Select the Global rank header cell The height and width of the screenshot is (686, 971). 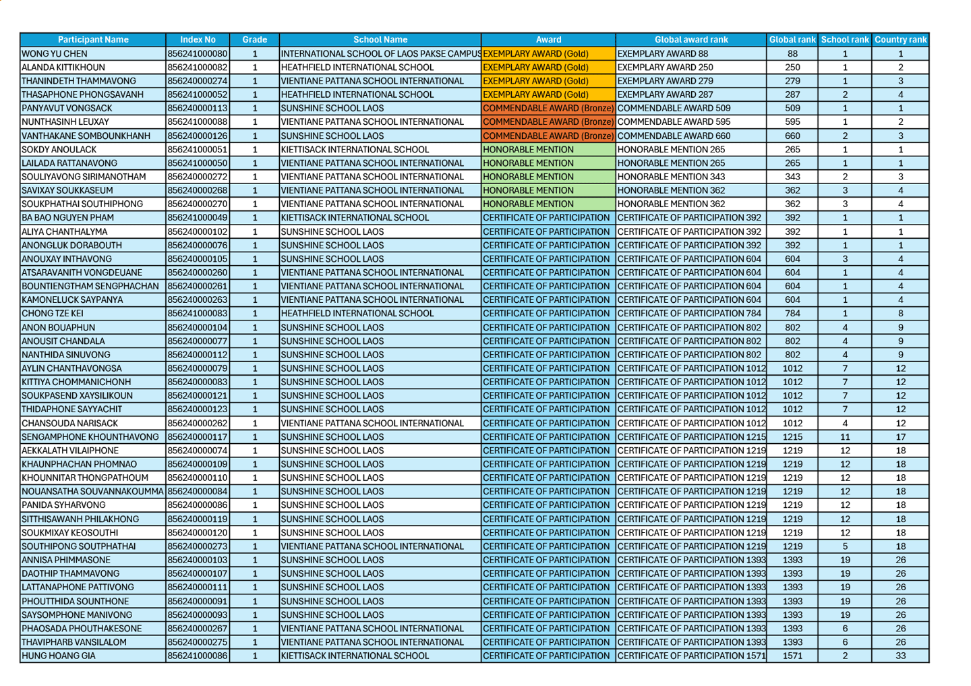coord(792,40)
